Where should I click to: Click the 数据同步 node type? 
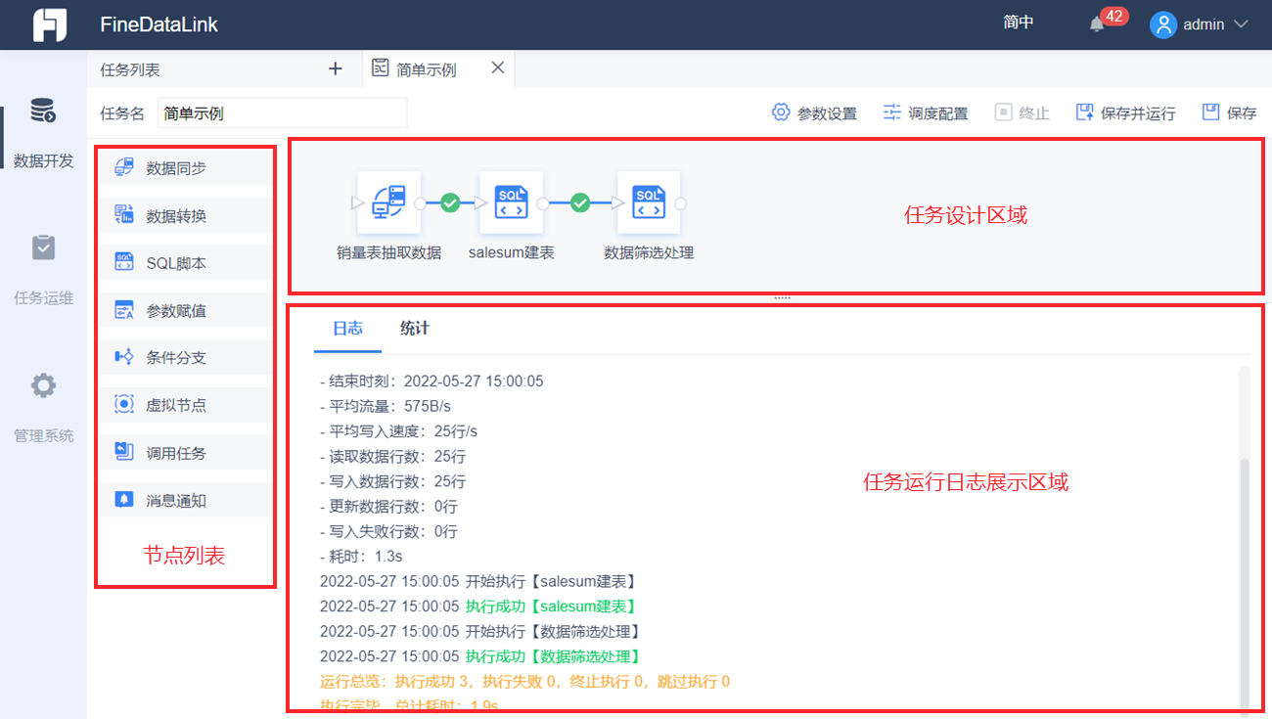coord(186,168)
